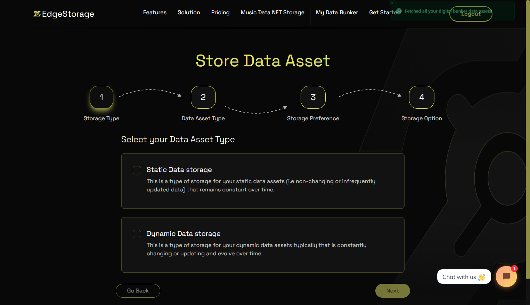Open the Features menu item
This screenshot has height=305, width=530.
[155, 13]
